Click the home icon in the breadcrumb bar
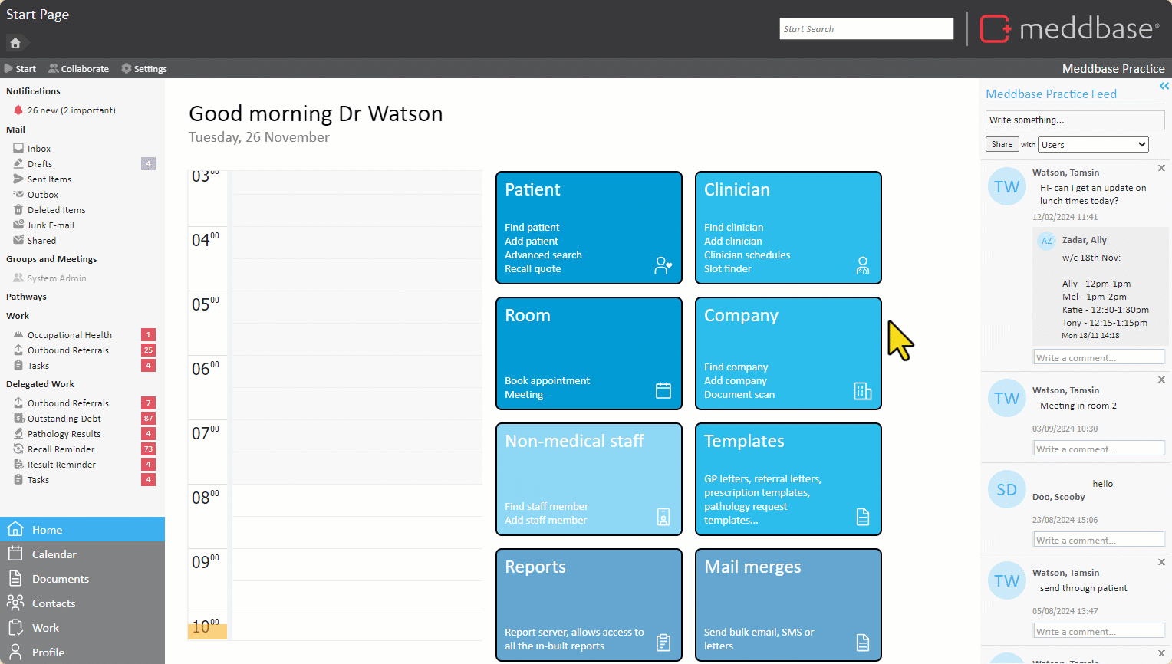This screenshot has height=664, width=1172. tap(15, 43)
